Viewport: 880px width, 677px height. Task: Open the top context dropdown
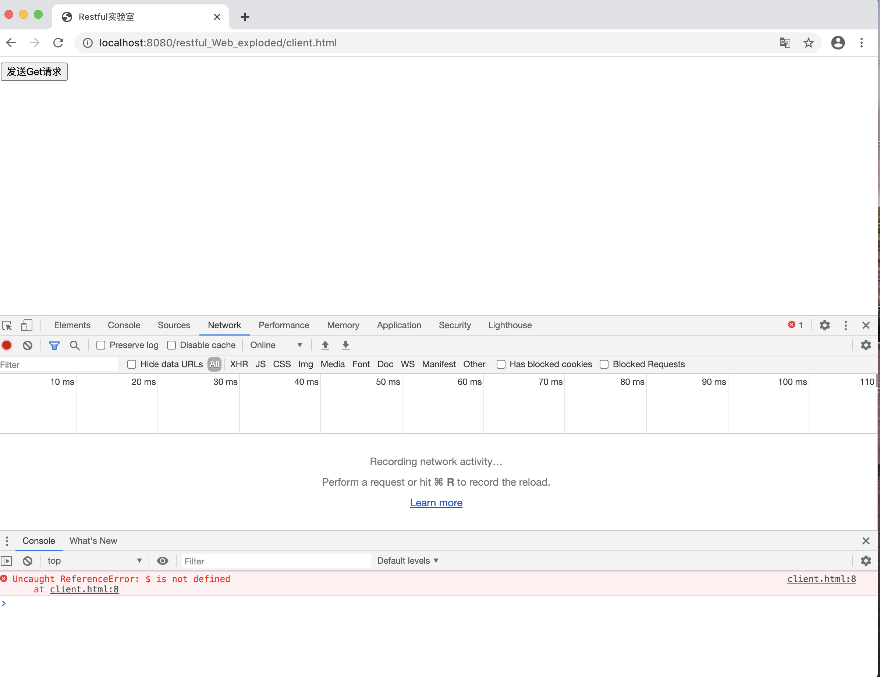coord(94,561)
